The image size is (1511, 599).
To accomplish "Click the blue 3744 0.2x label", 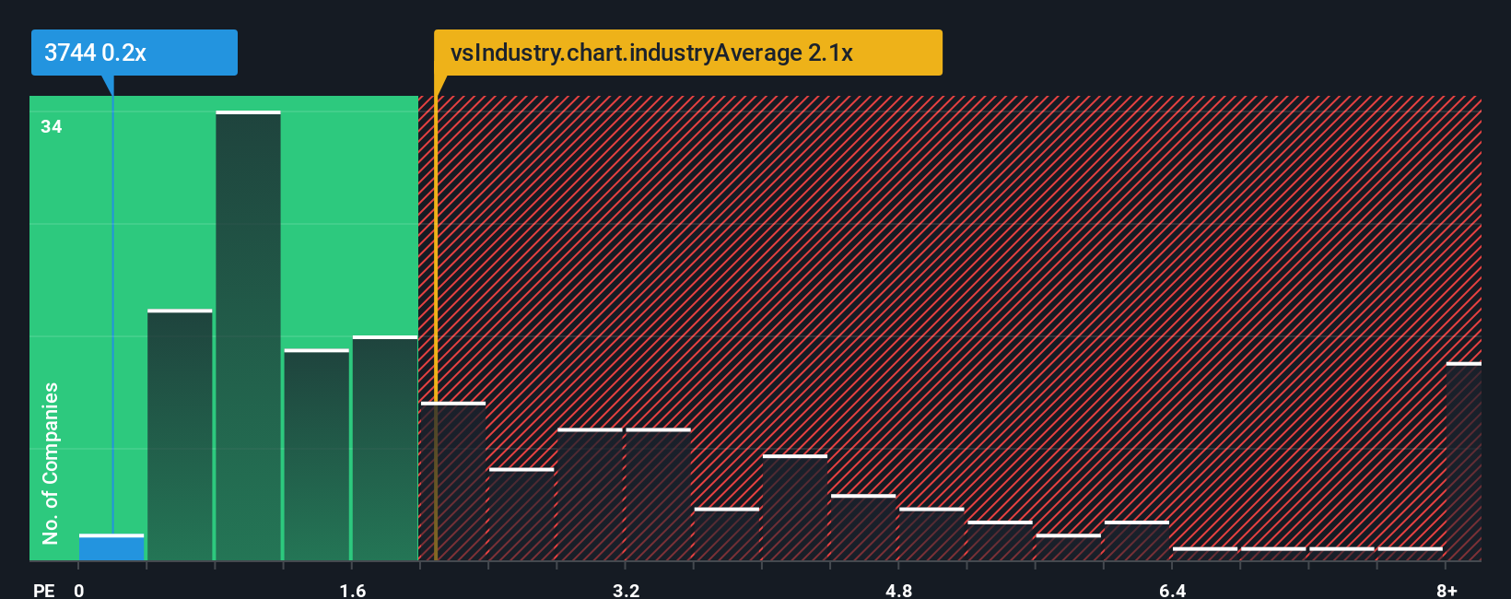I will (135, 53).
